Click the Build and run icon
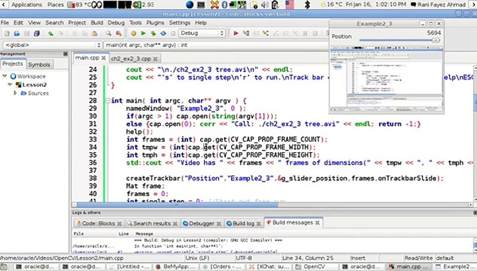Viewport: 477px width, 271px height. coord(153,33)
